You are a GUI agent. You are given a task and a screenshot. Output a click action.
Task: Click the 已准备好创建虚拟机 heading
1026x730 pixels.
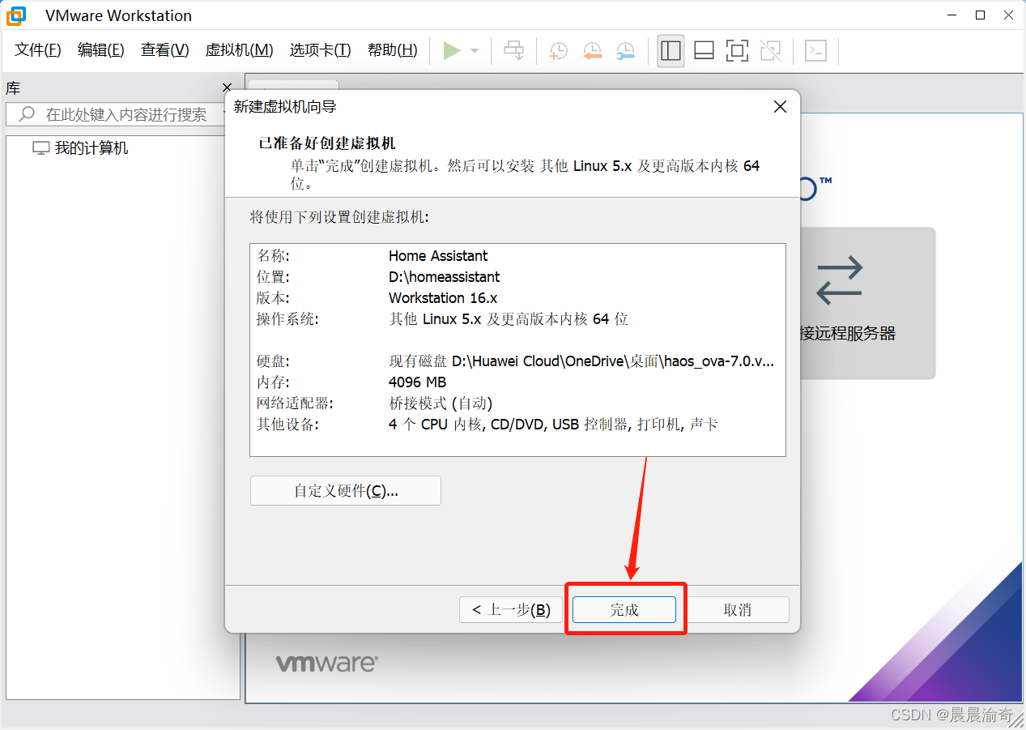coord(327,143)
